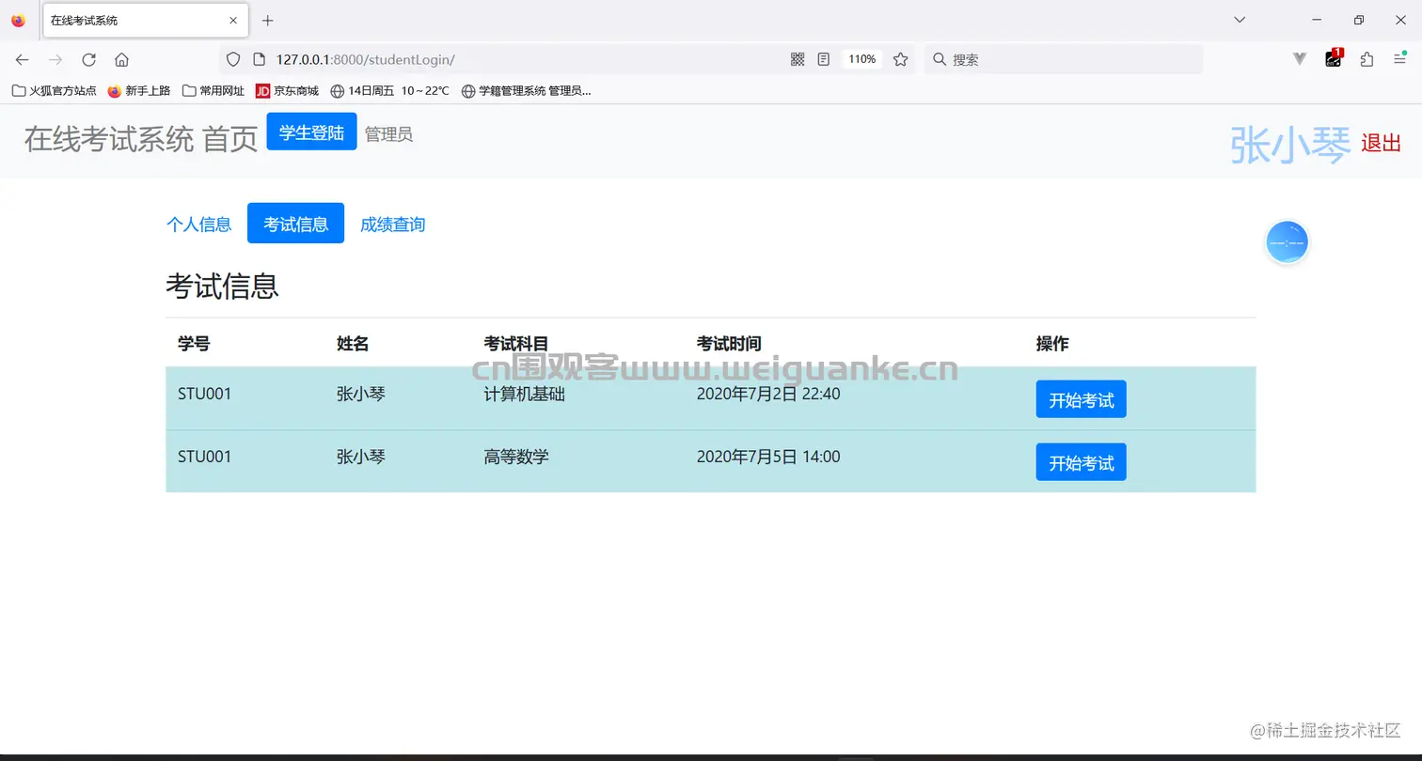The width and height of the screenshot is (1422, 761).
Task: Bookmark this page with the star
Action: pos(900,59)
